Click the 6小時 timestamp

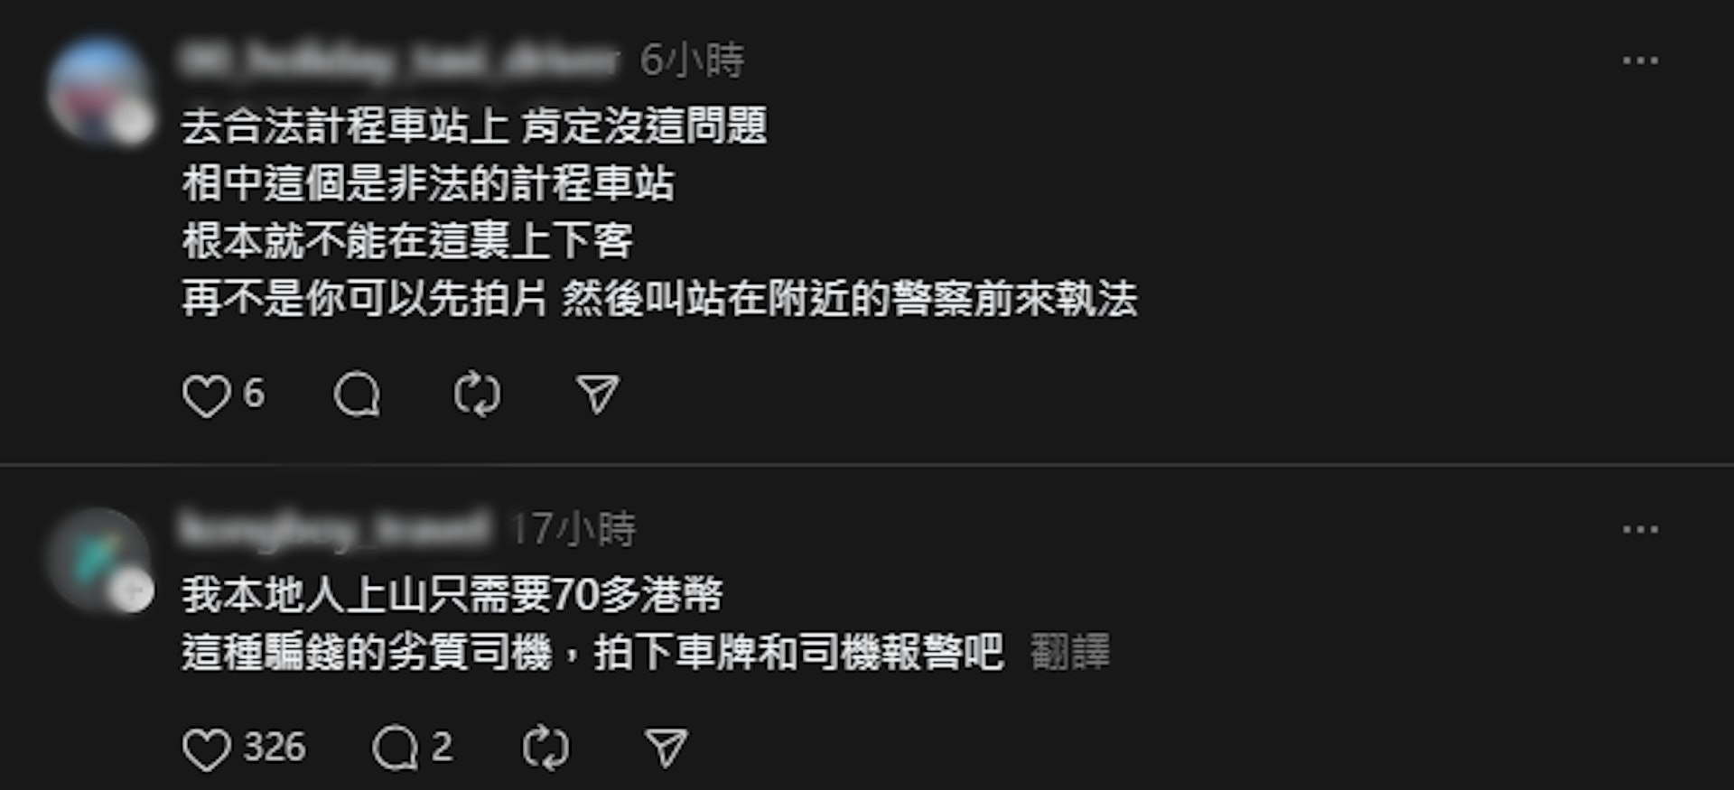point(693,60)
